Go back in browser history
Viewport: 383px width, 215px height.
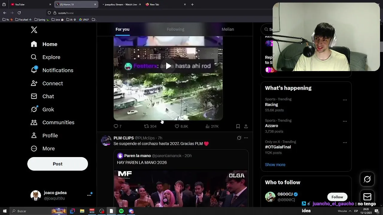pos(5,13)
